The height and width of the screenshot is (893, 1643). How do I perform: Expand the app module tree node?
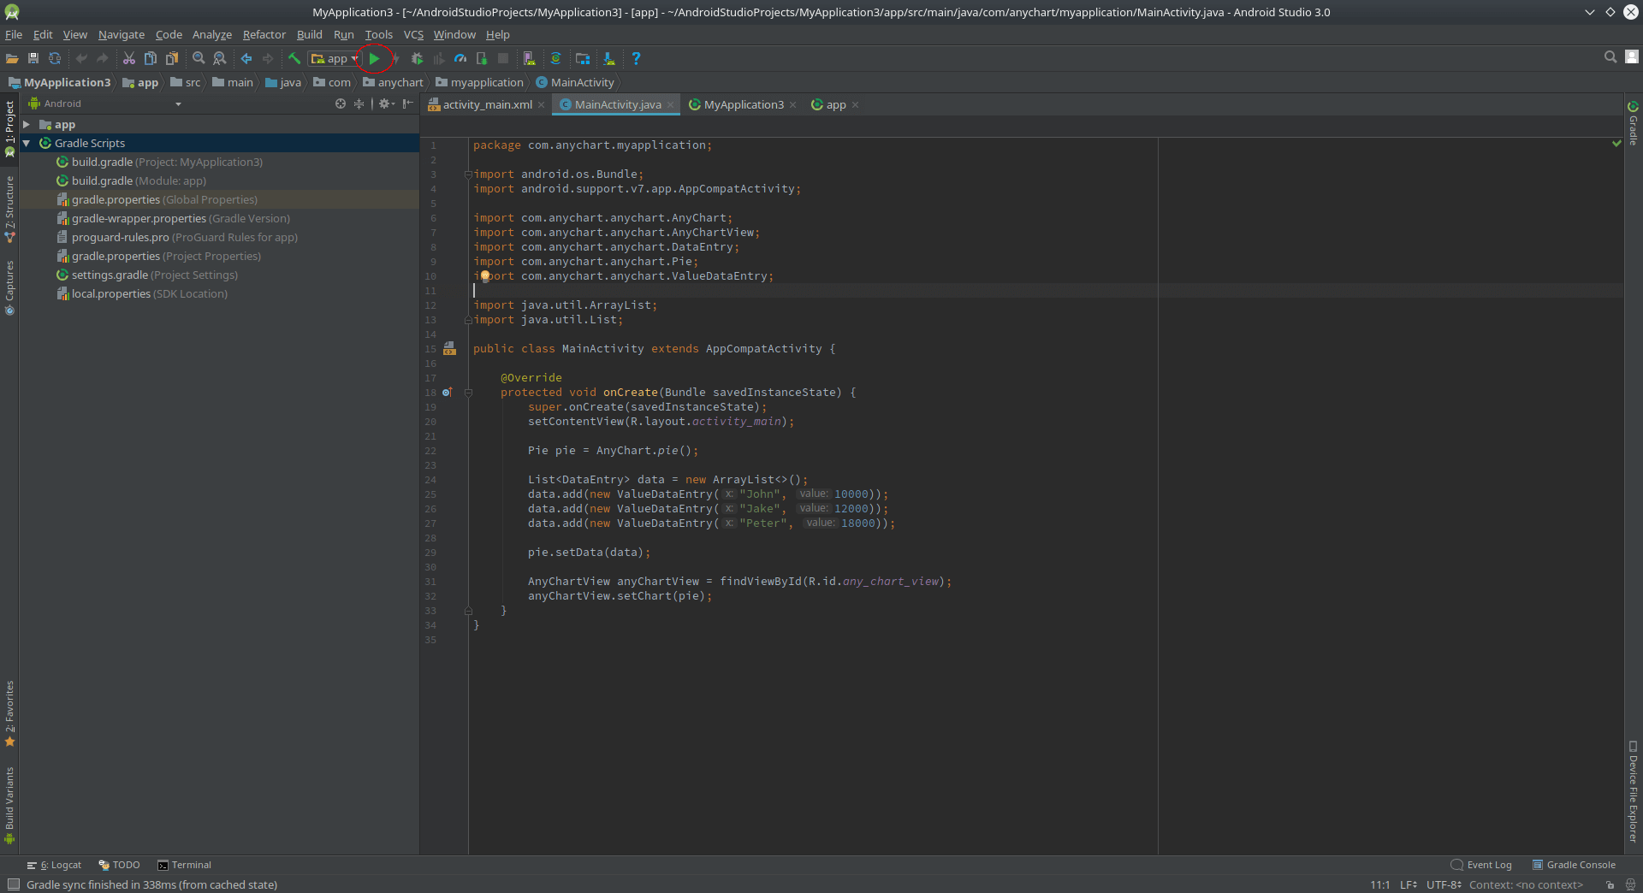27,125
